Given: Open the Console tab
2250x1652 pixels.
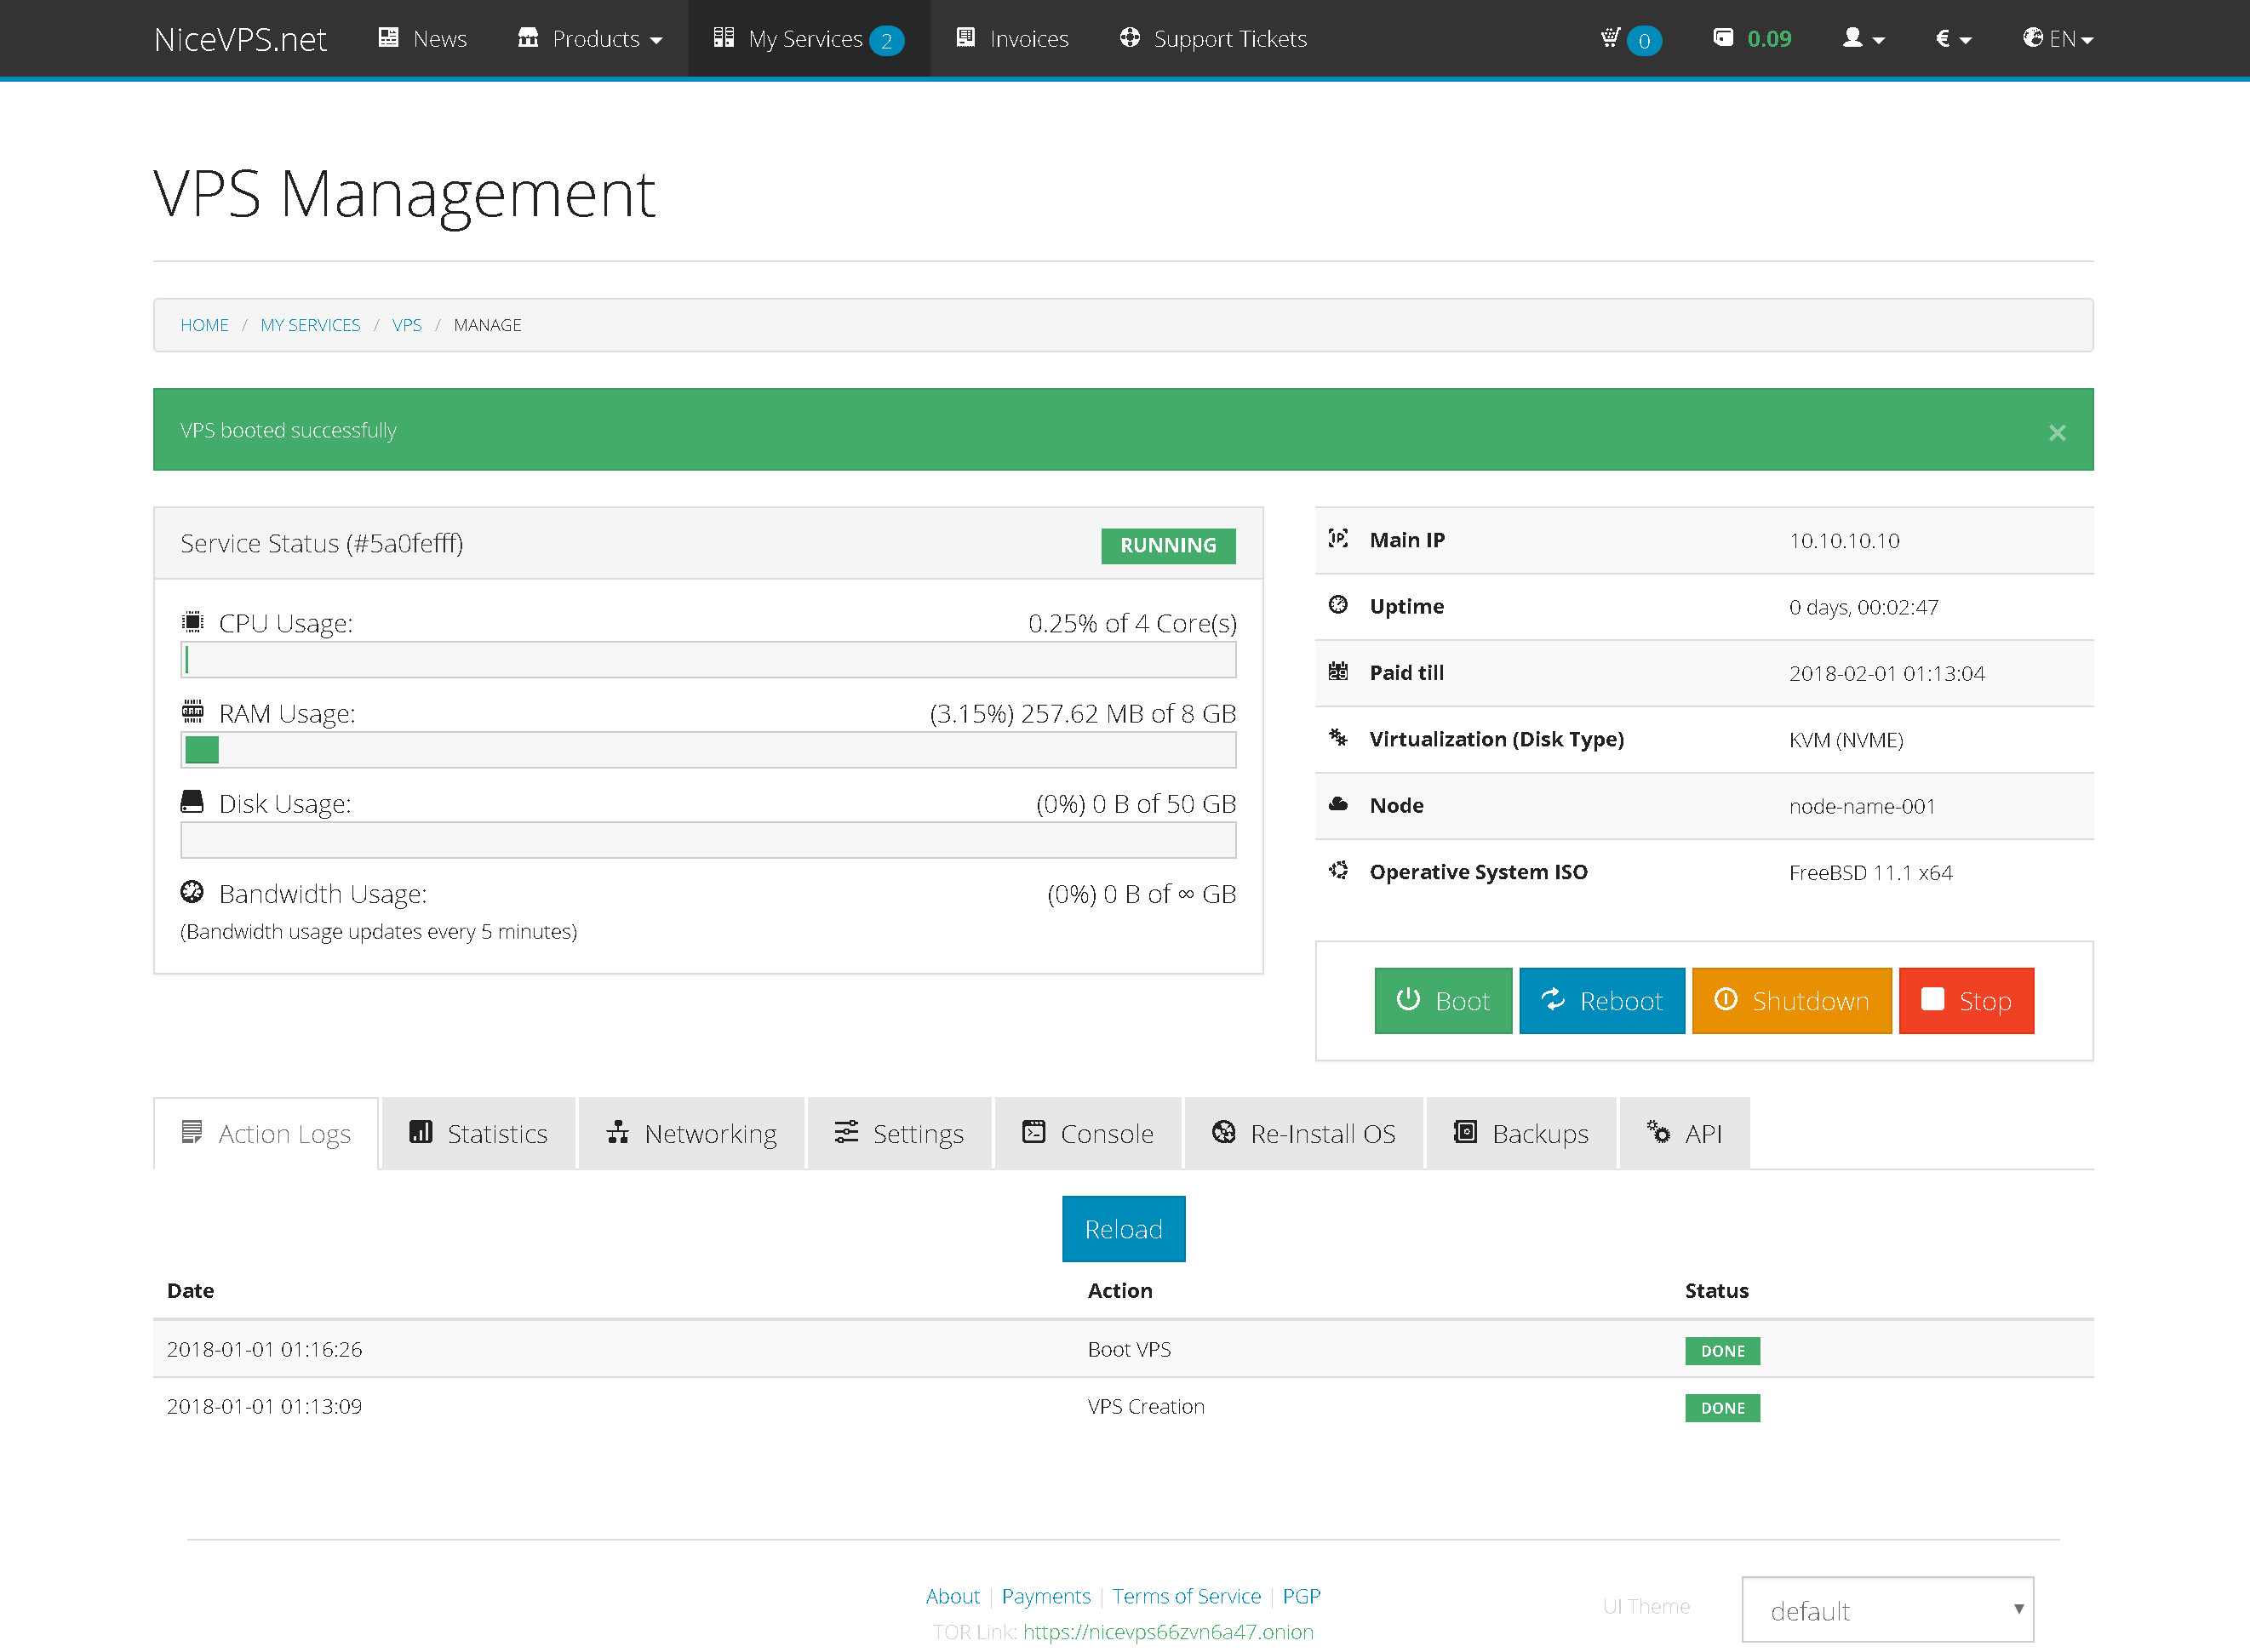Looking at the screenshot, I should click(1087, 1133).
